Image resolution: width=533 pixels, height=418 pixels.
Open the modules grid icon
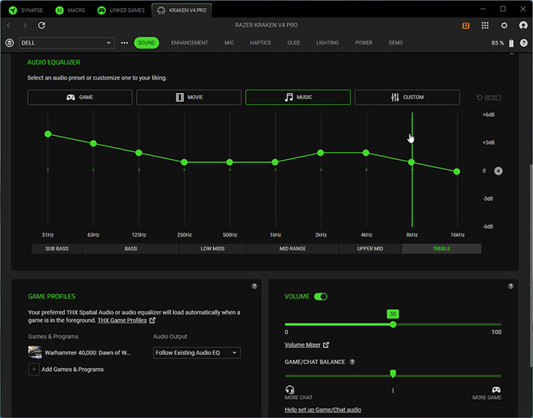pos(485,25)
